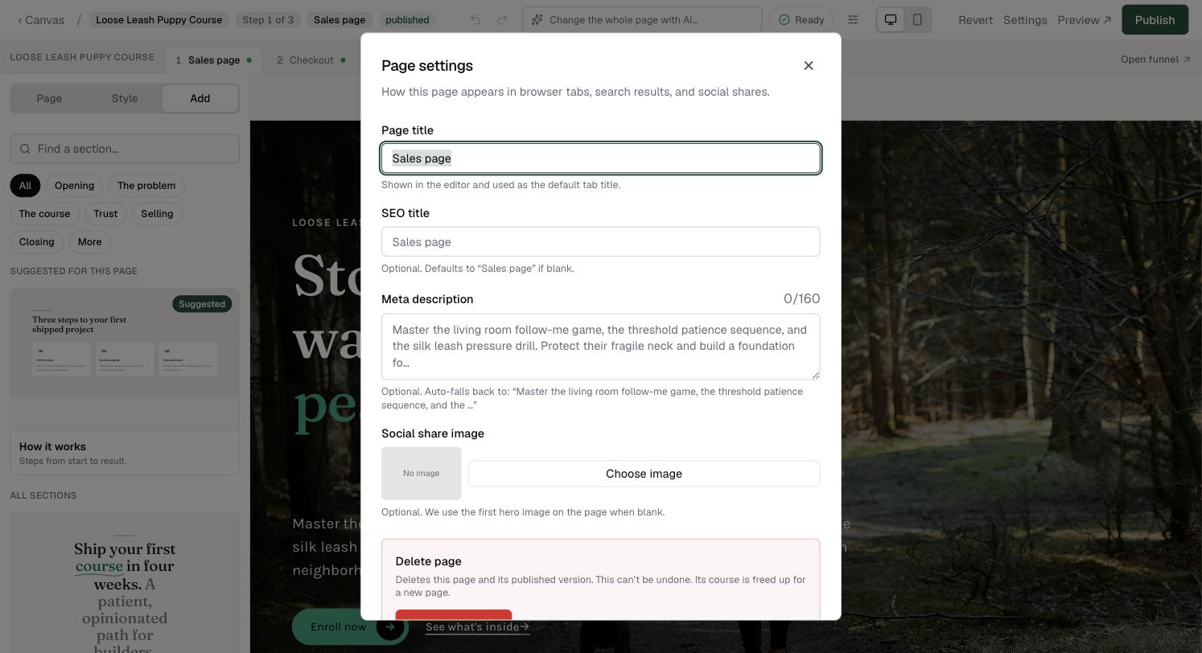Select the Page panel tab
Viewport: 1202px width, 653px height.
click(x=49, y=98)
